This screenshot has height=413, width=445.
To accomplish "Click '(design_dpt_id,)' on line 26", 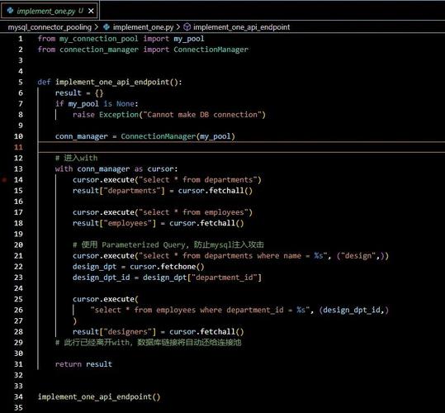I will point(353,310).
